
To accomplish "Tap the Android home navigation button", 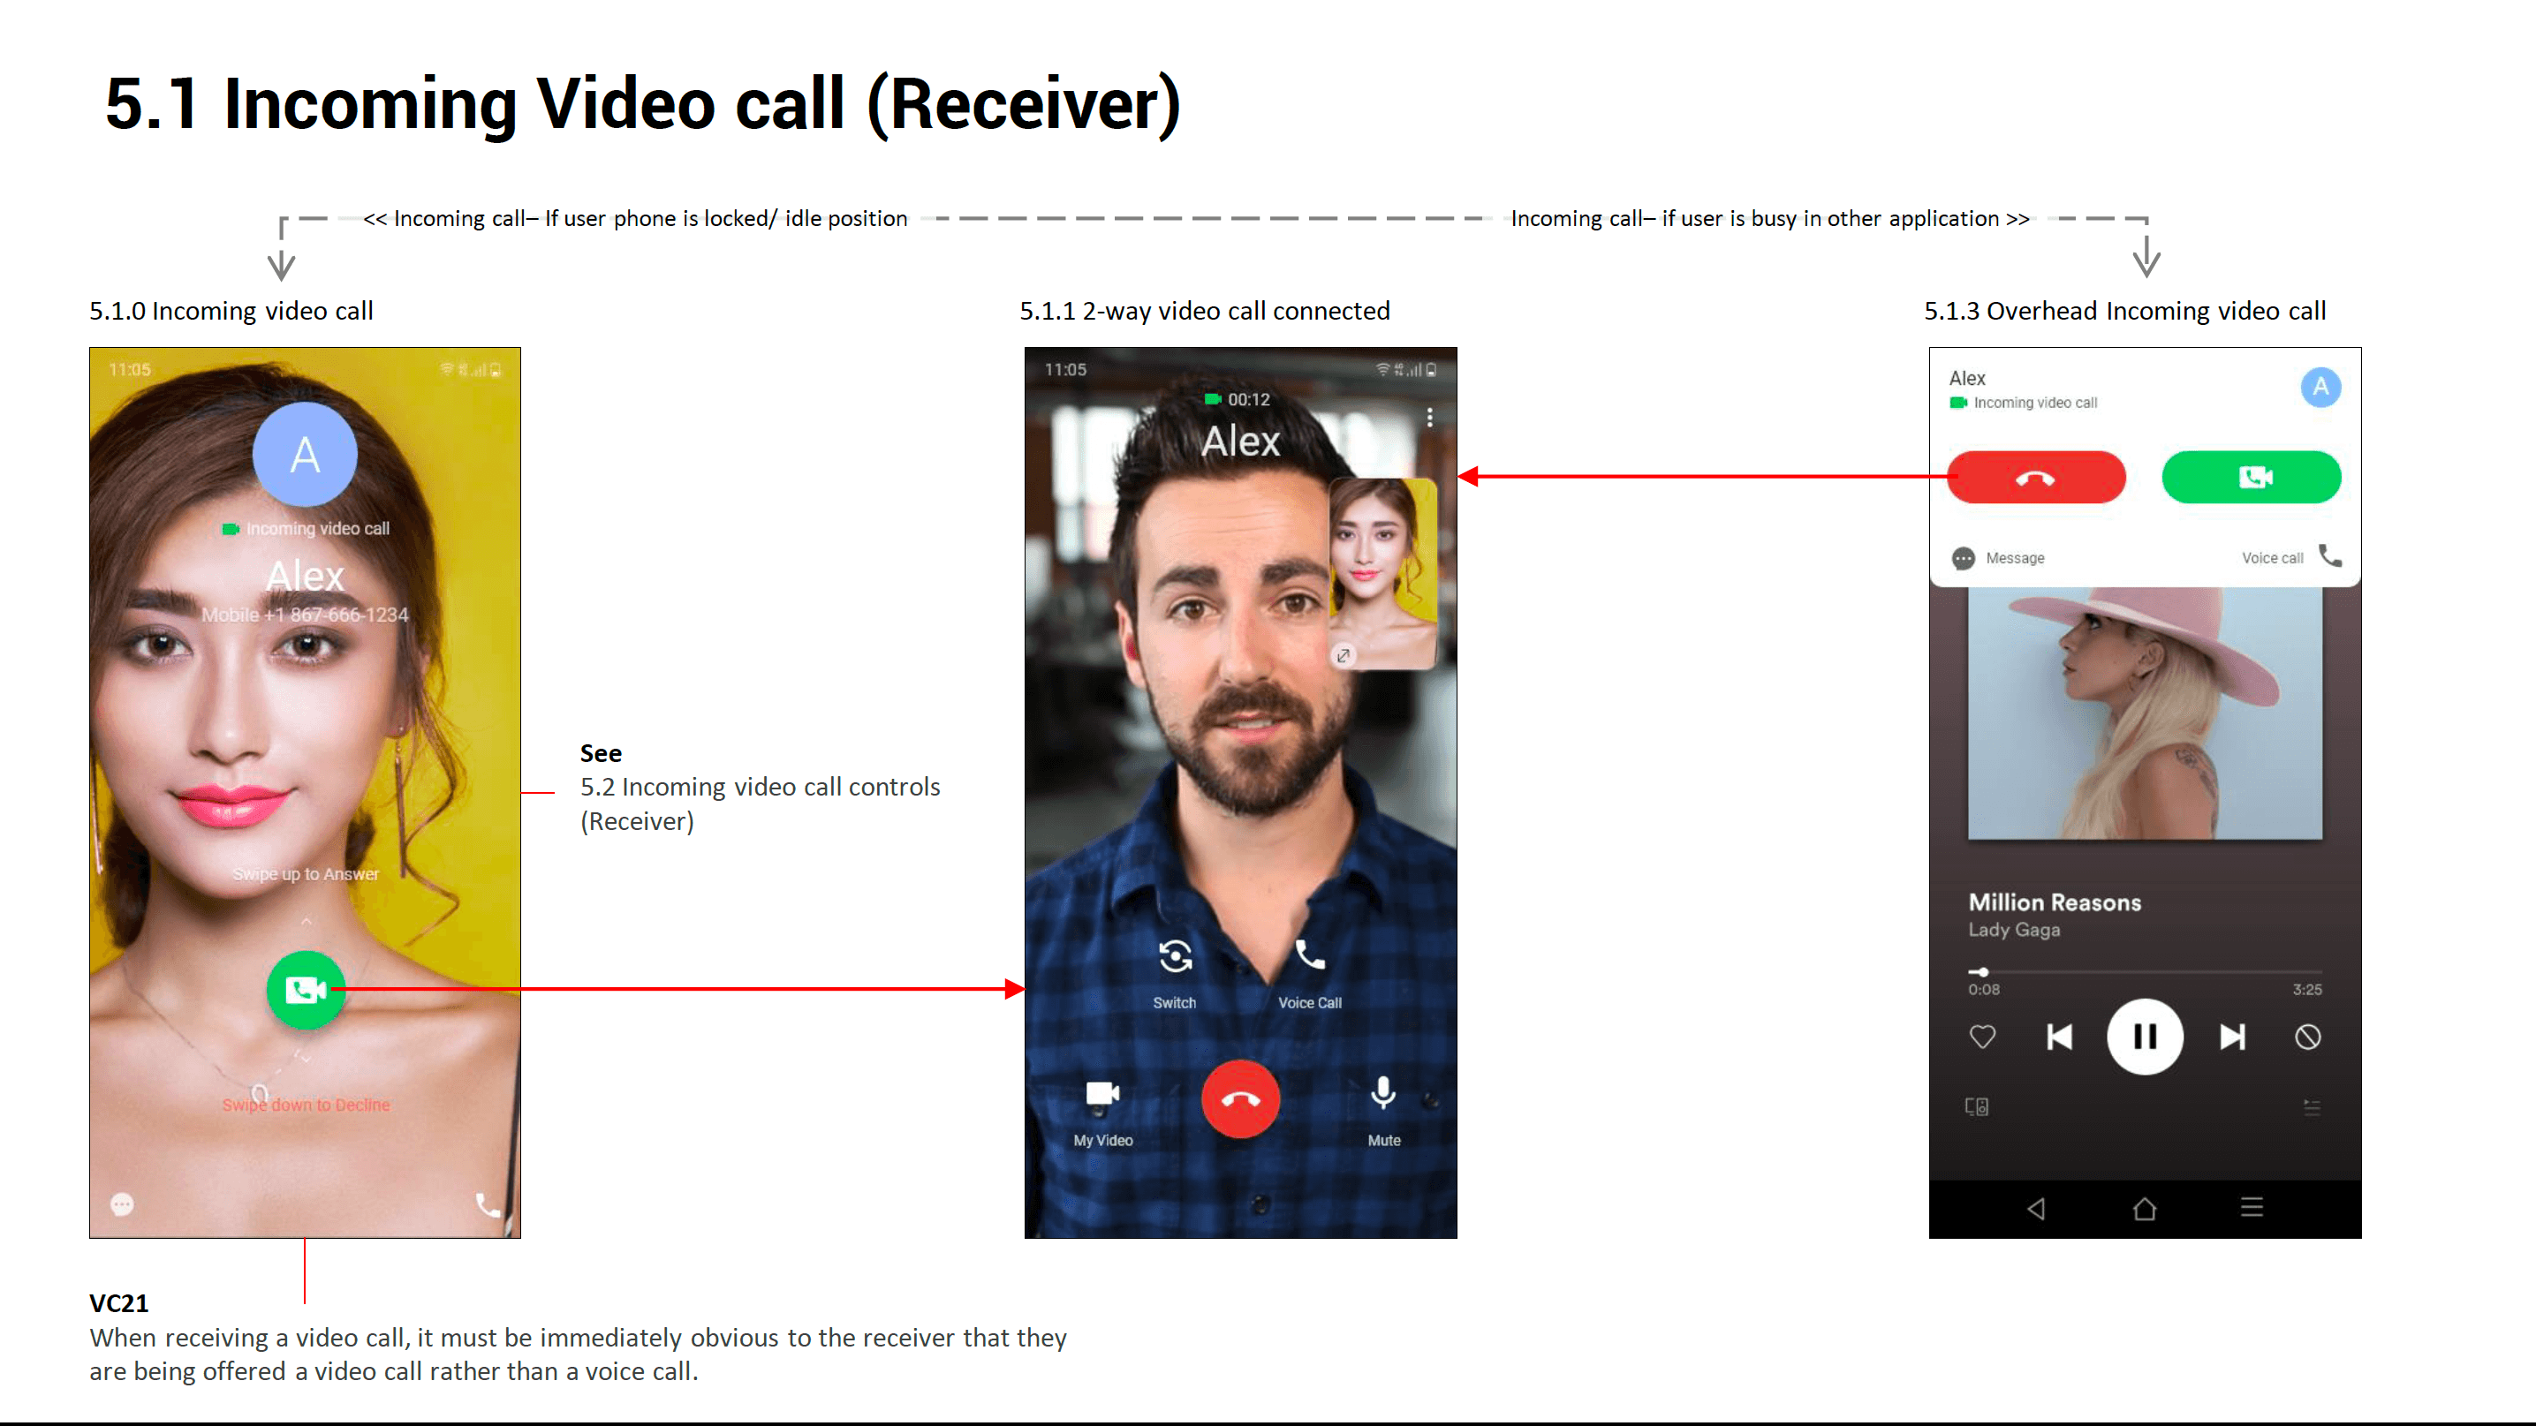I will 2144,1209.
